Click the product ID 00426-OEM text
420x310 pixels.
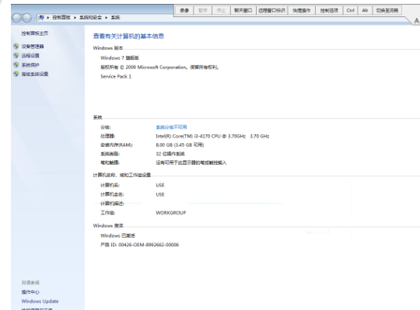(139, 245)
